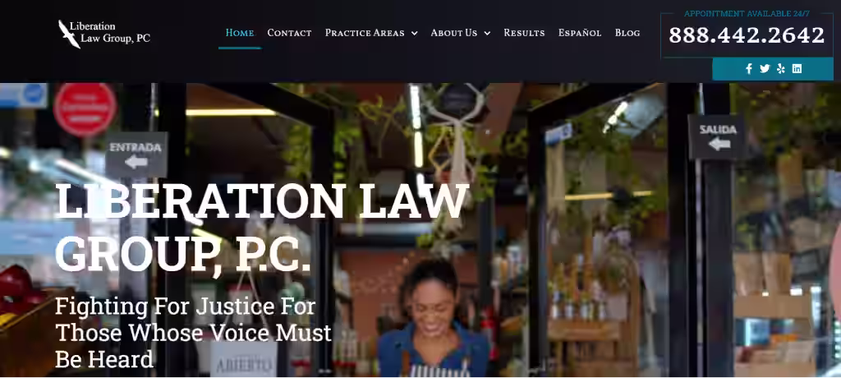The image size is (841, 378).
Task: Click the SALIDA sign in hero video
Action: point(718,137)
